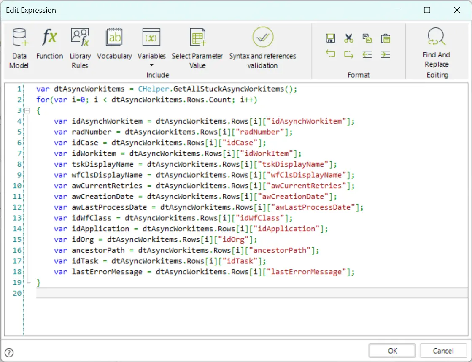Increase indent of the selected code

tap(385, 54)
